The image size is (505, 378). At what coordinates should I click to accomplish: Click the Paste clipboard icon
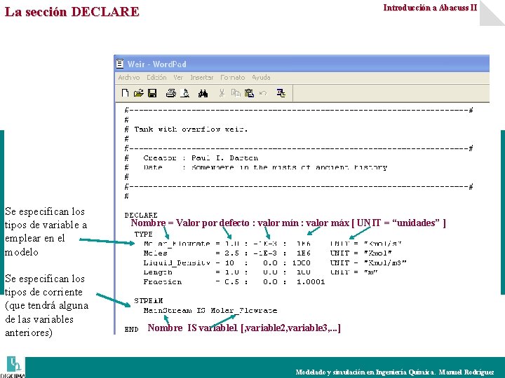pyautogui.click(x=249, y=93)
